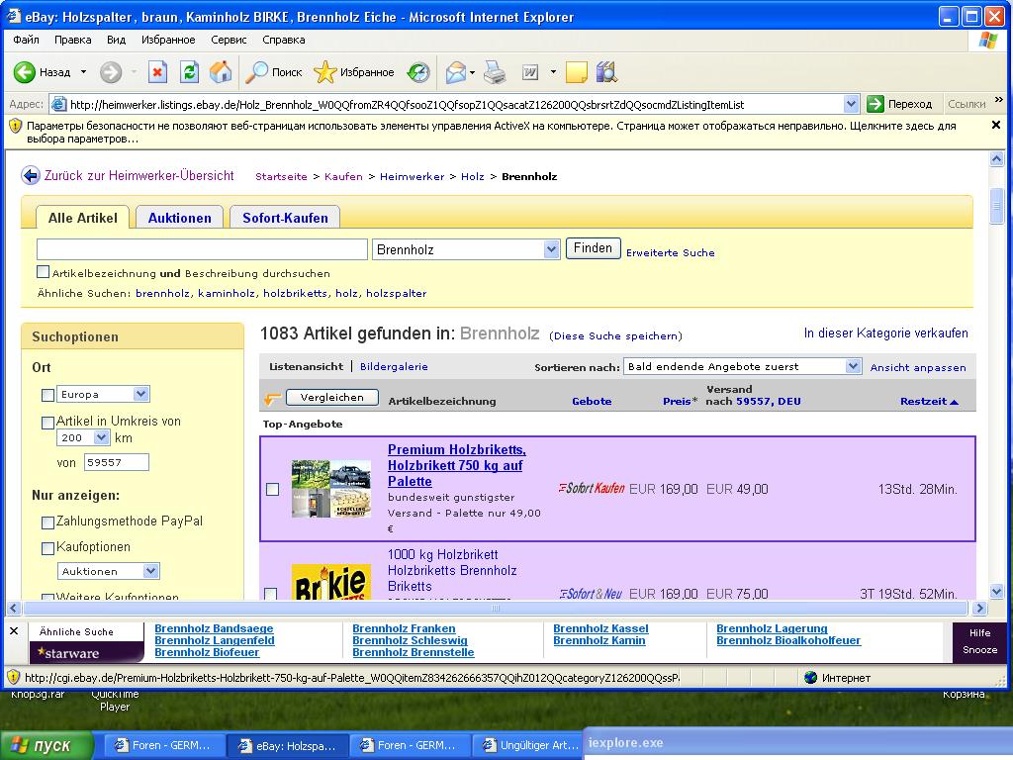Click the Finden search button
Image resolution: width=1013 pixels, height=760 pixels.
(594, 248)
